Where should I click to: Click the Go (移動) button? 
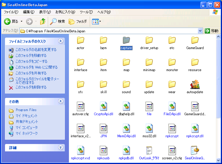(x=212, y=31)
